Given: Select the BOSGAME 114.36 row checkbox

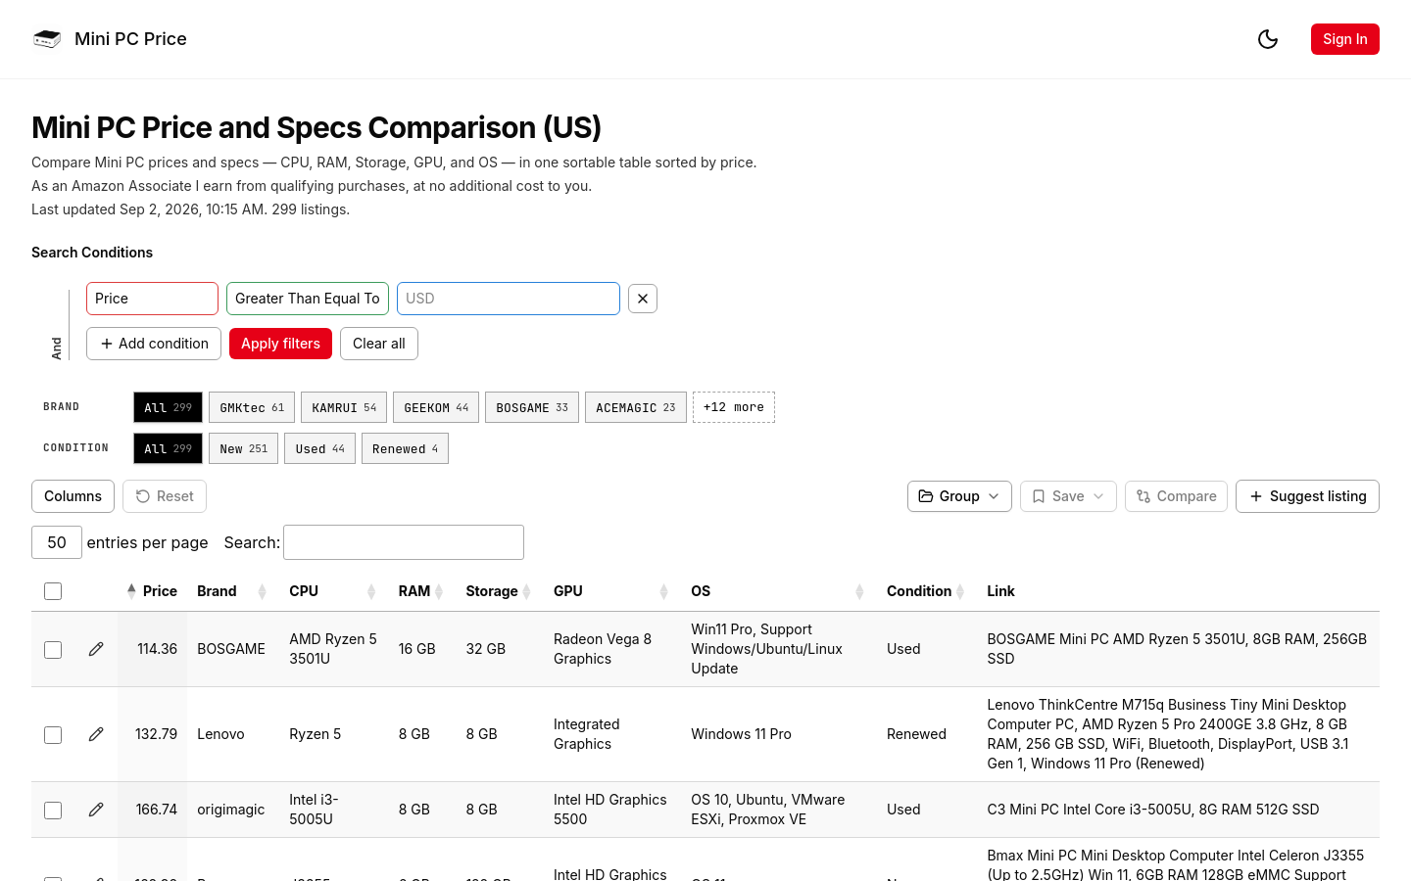Looking at the screenshot, I should (53, 650).
